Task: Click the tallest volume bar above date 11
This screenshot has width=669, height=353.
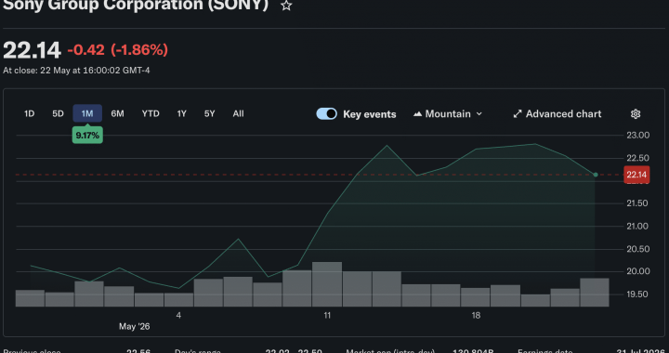Action: point(327,284)
